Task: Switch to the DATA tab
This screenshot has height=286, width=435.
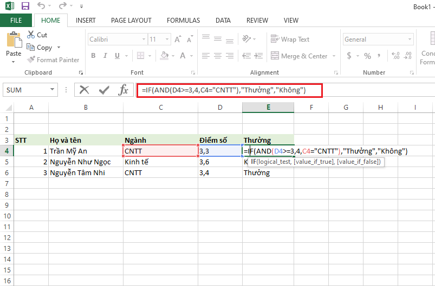Action: pyautogui.click(x=223, y=21)
